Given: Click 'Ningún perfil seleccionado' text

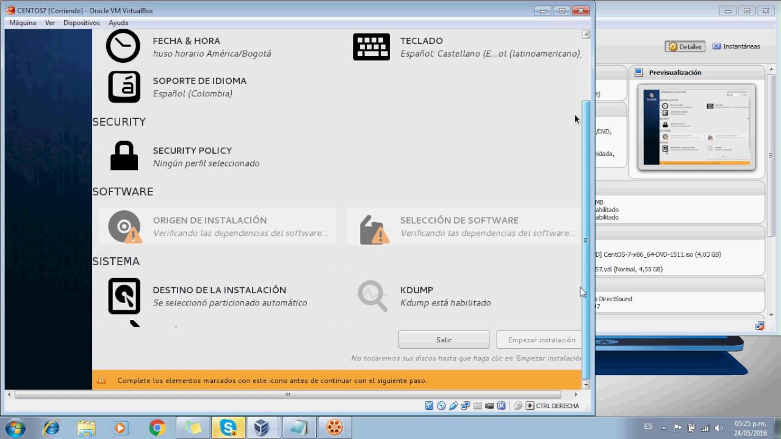Looking at the screenshot, I should coord(206,163).
